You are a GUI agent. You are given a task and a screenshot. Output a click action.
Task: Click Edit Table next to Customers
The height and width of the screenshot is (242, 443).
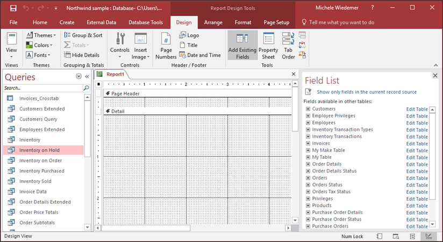point(417,109)
